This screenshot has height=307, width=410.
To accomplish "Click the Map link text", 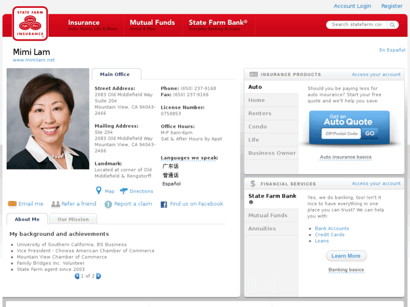I will coord(109,192).
